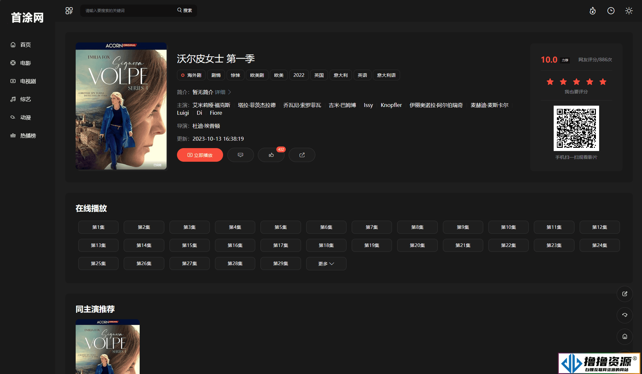
Task: Open 综艺 in the sidebar
Action: coord(21,99)
